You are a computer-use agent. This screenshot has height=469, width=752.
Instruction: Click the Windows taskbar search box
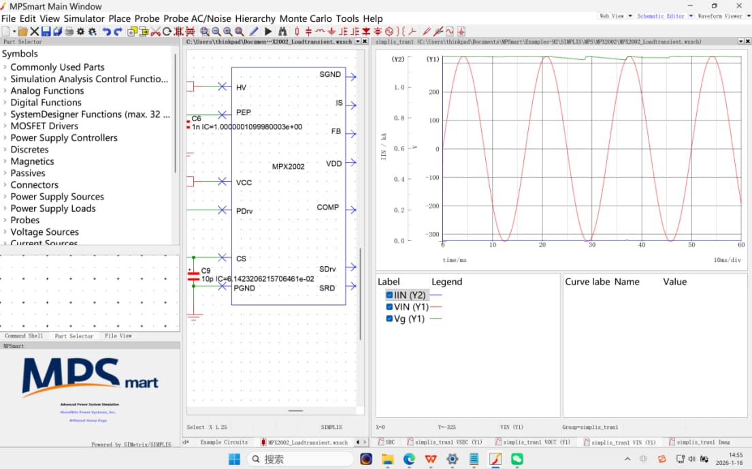click(298, 459)
